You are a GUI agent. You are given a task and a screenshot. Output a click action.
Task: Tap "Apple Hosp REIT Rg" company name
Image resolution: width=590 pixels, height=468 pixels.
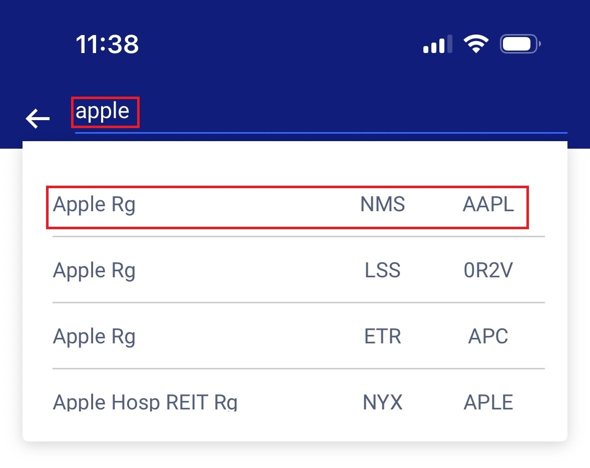145,402
